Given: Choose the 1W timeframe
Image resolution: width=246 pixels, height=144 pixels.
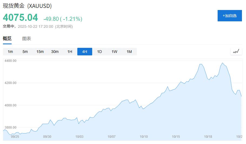Looking at the screenshot, I should pyautogui.click(x=114, y=52).
